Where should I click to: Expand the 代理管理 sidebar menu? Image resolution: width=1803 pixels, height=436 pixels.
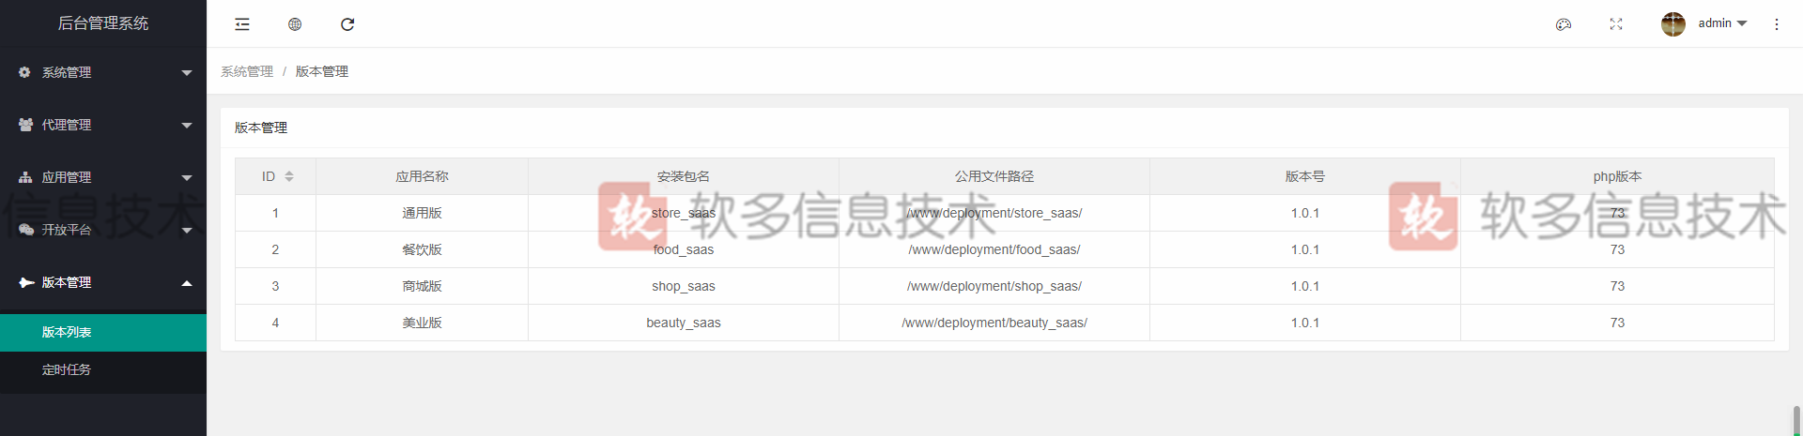pos(103,125)
